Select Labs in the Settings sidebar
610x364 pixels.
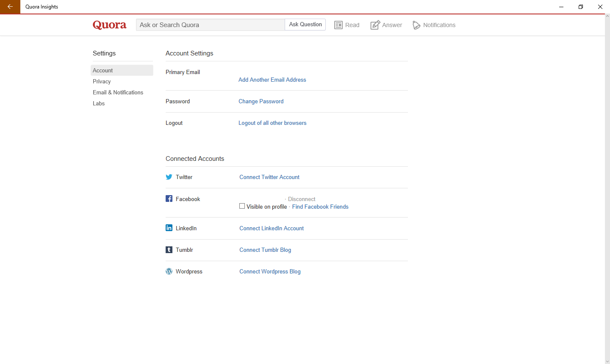click(x=99, y=103)
